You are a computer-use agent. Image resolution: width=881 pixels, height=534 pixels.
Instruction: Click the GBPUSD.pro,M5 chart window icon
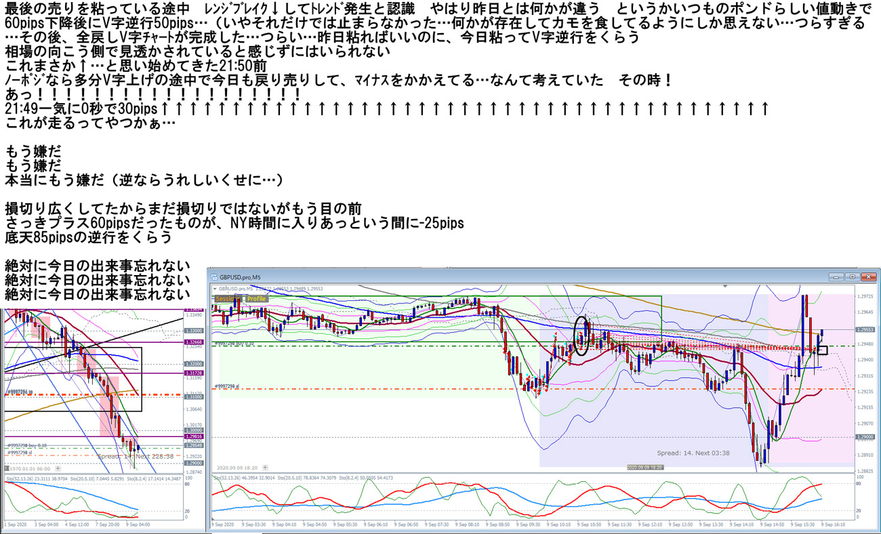[x=214, y=277]
